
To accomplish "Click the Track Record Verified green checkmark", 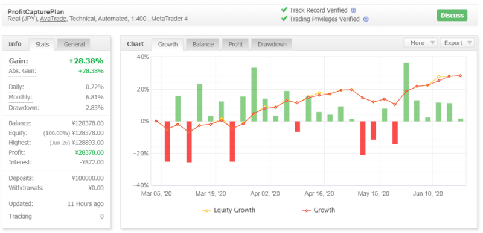I will [x=284, y=10].
